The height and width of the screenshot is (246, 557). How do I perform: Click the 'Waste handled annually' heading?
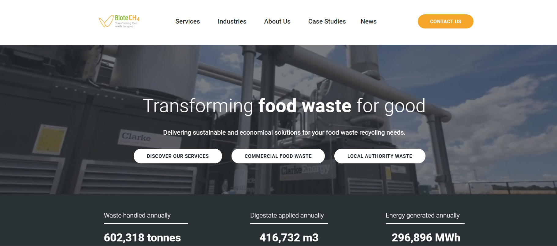coord(137,215)
